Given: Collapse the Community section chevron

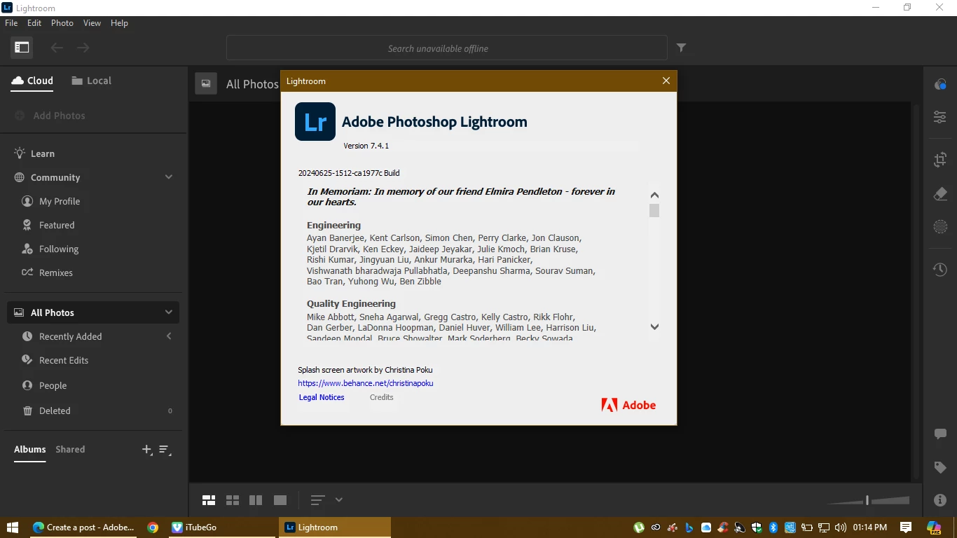Looking at the screenshot, I should (x=169, y=177).
